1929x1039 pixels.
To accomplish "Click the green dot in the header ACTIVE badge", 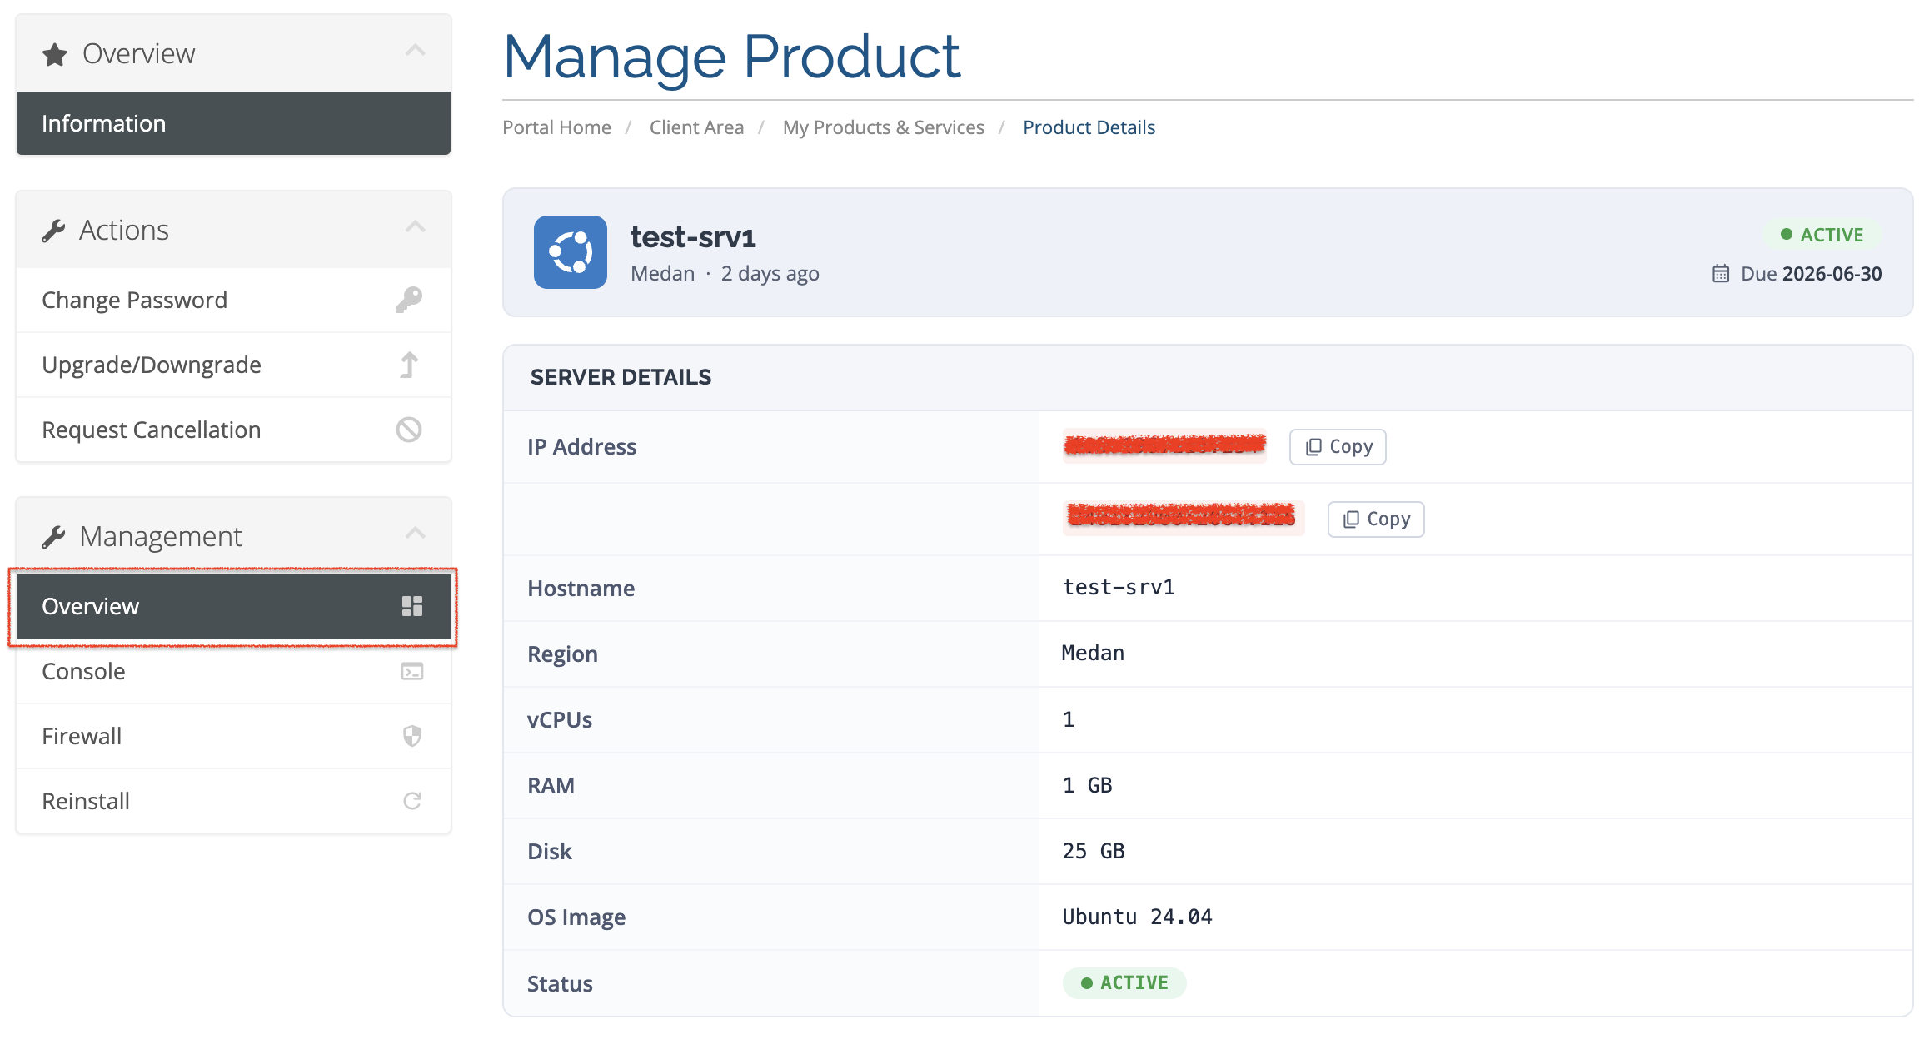I will click(1786, 235).
